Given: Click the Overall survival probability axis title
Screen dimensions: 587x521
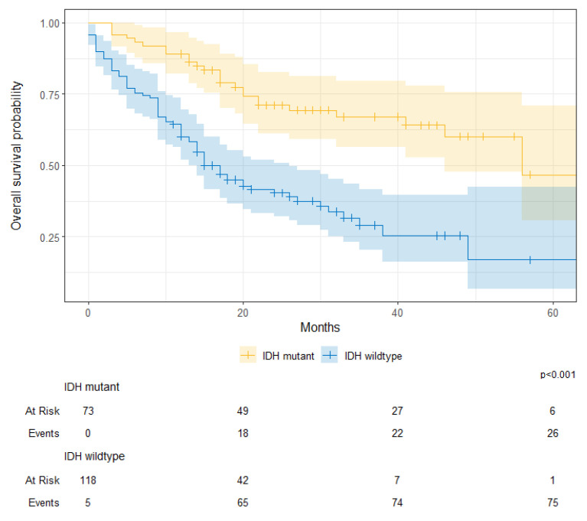Looking at the screenshot, I should (16, 156).
